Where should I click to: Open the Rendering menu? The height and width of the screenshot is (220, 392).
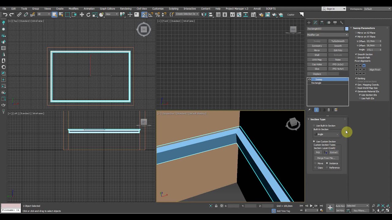pos(126,9)
